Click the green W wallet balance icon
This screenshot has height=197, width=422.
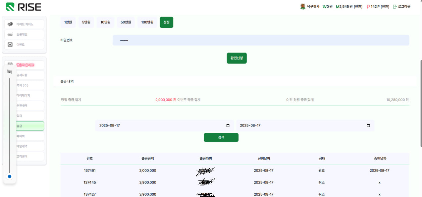tap(325, 7)
